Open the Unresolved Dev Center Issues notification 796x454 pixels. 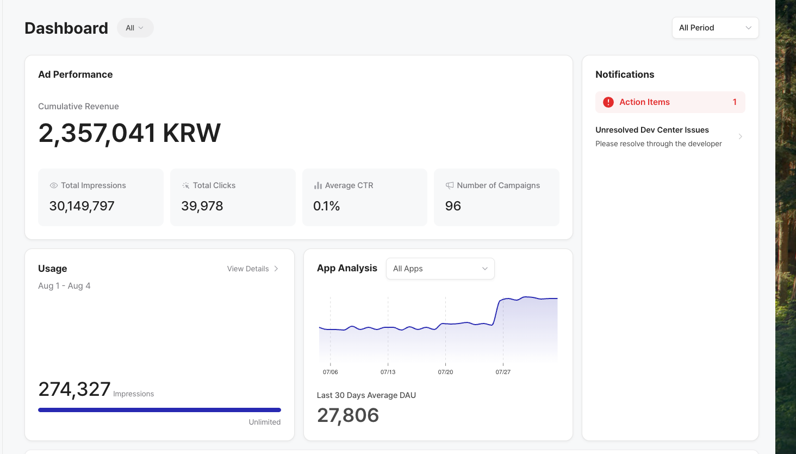click(x=658, y=136)
